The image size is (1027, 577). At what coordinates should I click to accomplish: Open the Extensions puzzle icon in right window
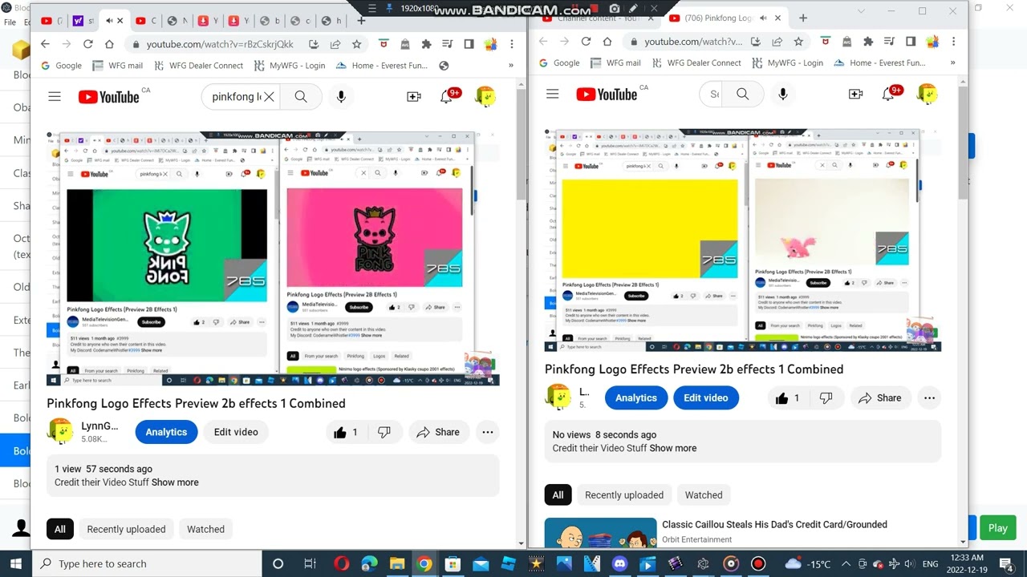click(867, 42)
